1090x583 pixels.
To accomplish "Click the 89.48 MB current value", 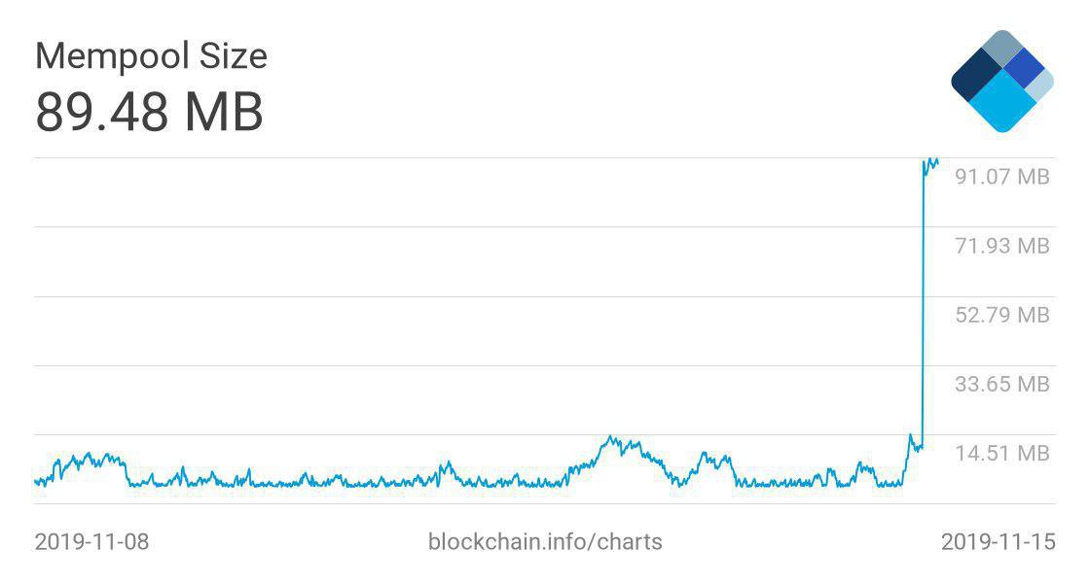I will tap(149, 113).
